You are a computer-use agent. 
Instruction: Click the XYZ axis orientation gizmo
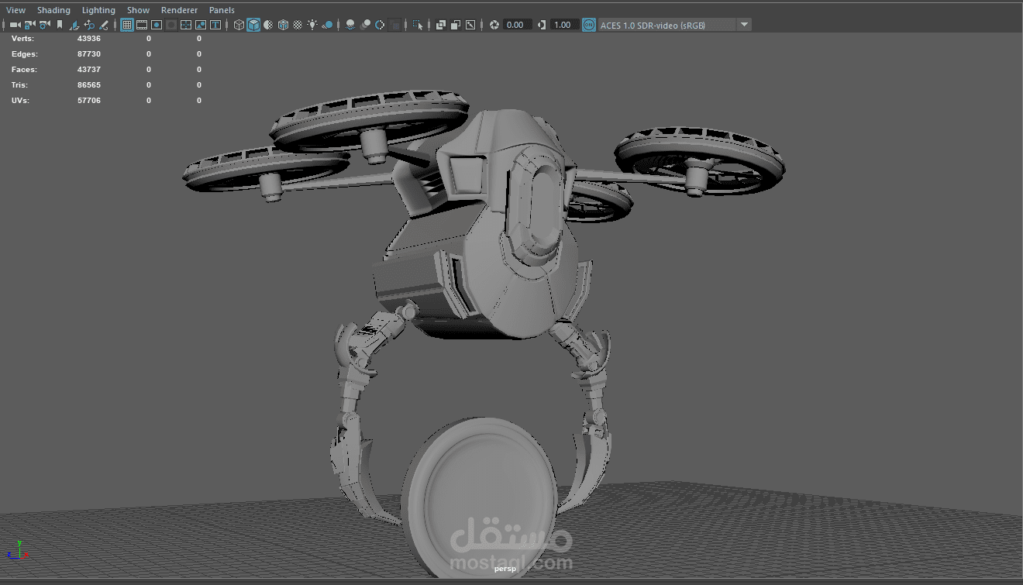click(x=17, y=551)
